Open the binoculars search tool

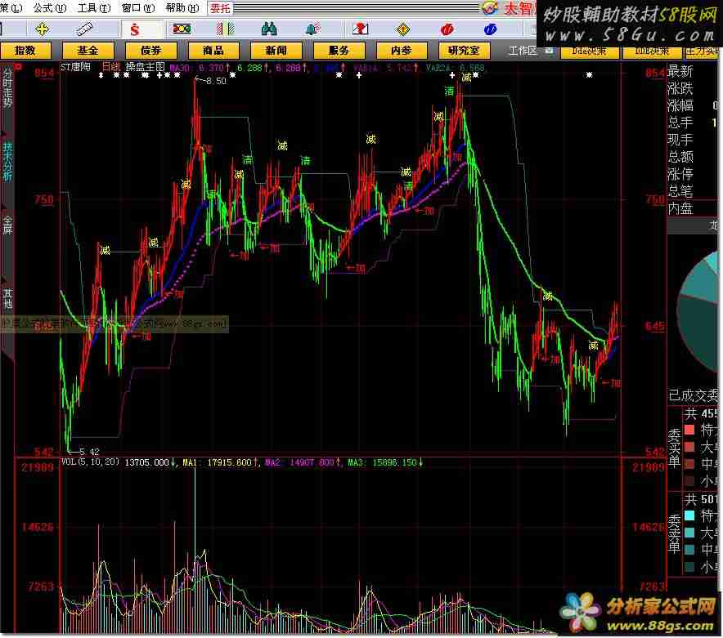tap(269, 29)
